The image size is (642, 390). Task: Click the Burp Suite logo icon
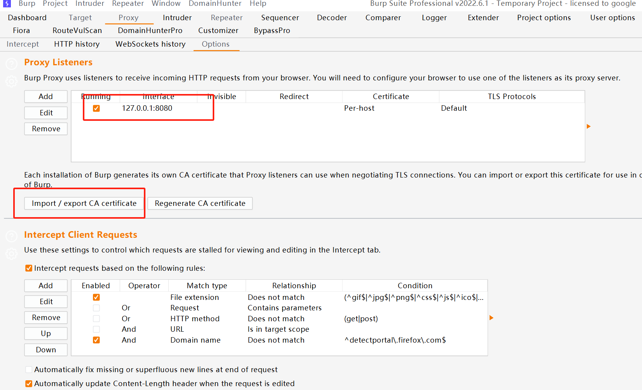tap(7, 3)
